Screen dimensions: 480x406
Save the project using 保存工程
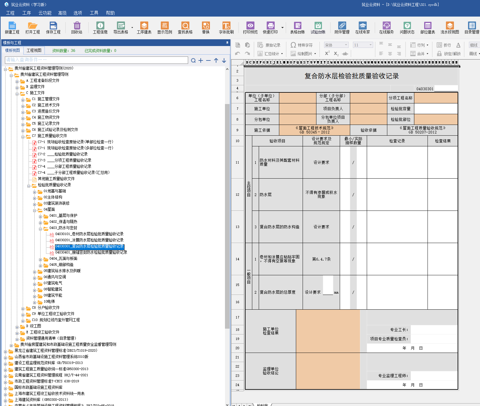53,28
